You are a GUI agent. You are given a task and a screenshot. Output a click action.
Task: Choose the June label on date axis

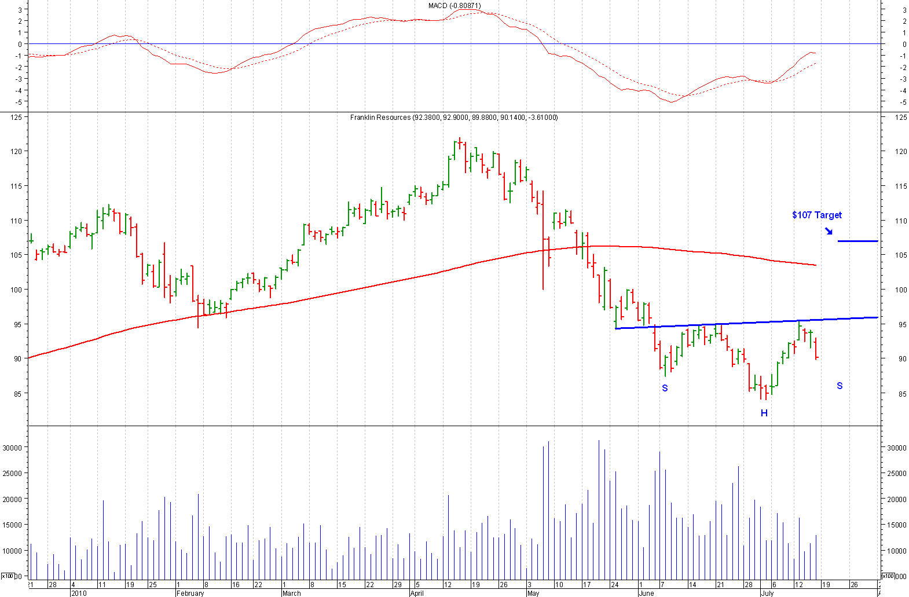(646, 593)
